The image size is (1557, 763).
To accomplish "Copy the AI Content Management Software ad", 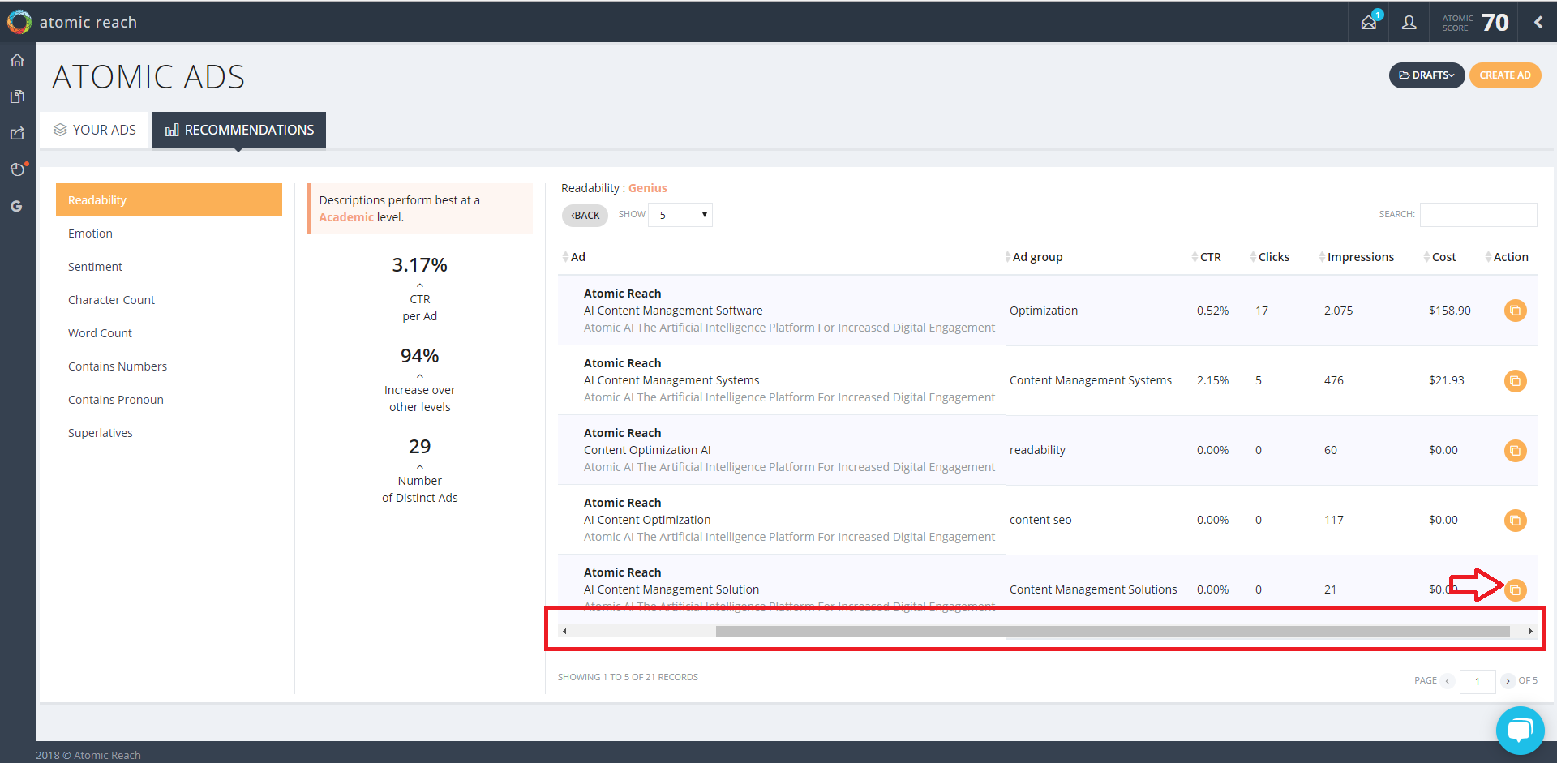I will coord(1515,311).
